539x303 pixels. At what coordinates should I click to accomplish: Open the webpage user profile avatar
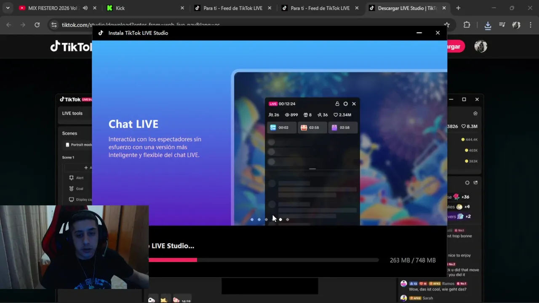tap(480, 46)
